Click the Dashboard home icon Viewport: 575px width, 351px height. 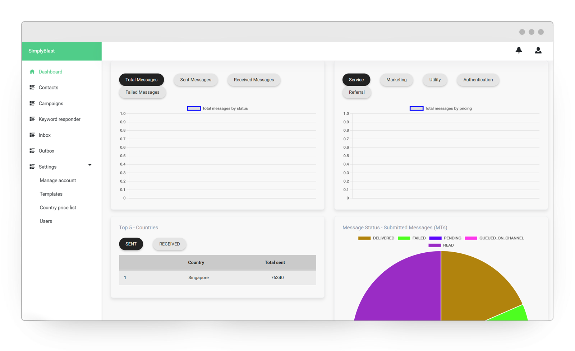tap(32, 72)
